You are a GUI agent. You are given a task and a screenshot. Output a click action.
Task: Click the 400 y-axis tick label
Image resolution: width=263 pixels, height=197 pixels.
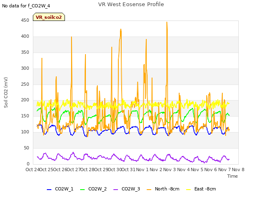tap(25, 37)
